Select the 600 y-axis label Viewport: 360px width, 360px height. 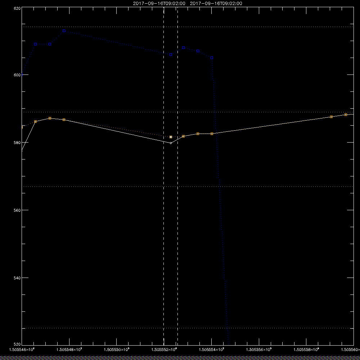(x=17, y=75)
